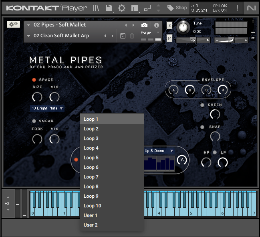This screenshot has width=260, height=237.
Task: Click the instrument volume slider
Action: tap(231, 40)
